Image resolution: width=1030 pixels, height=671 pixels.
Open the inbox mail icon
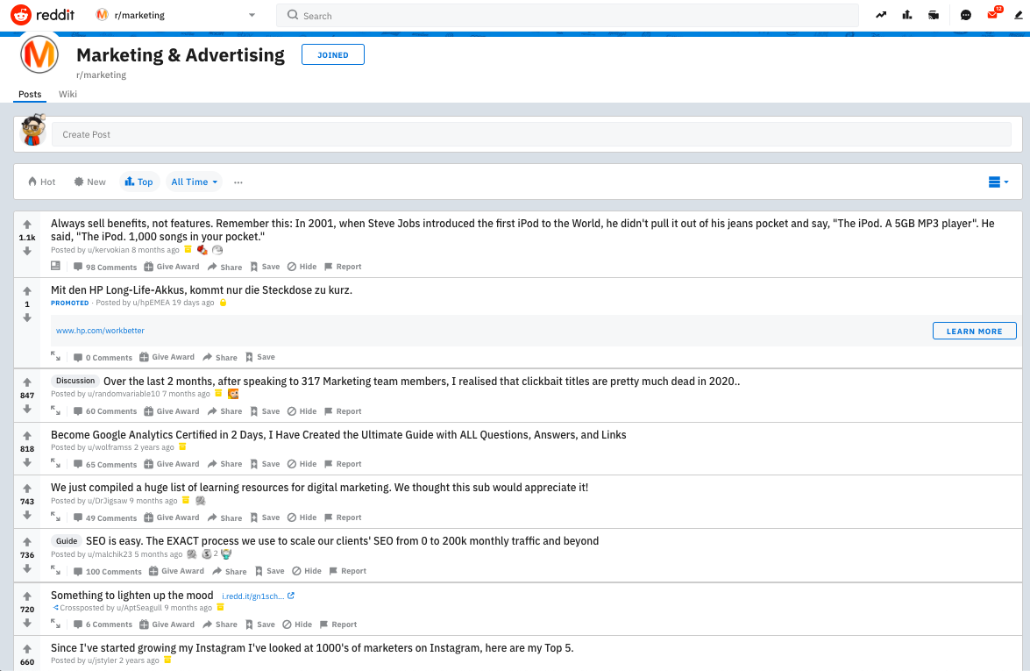pyautogui.click(x=992, y=15)
